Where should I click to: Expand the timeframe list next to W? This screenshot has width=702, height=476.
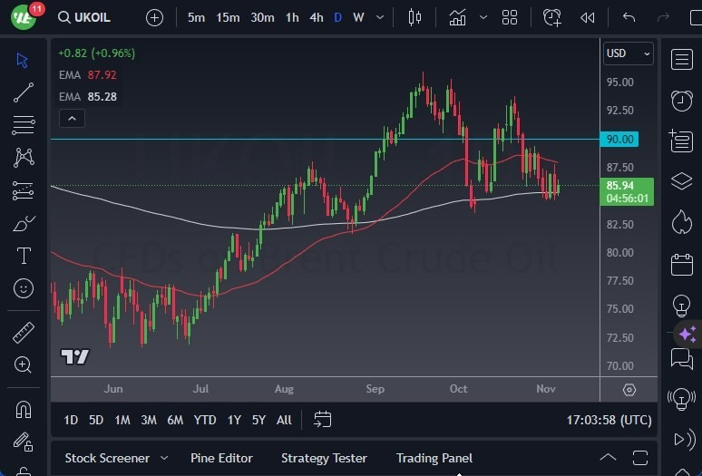click(379, 17)
